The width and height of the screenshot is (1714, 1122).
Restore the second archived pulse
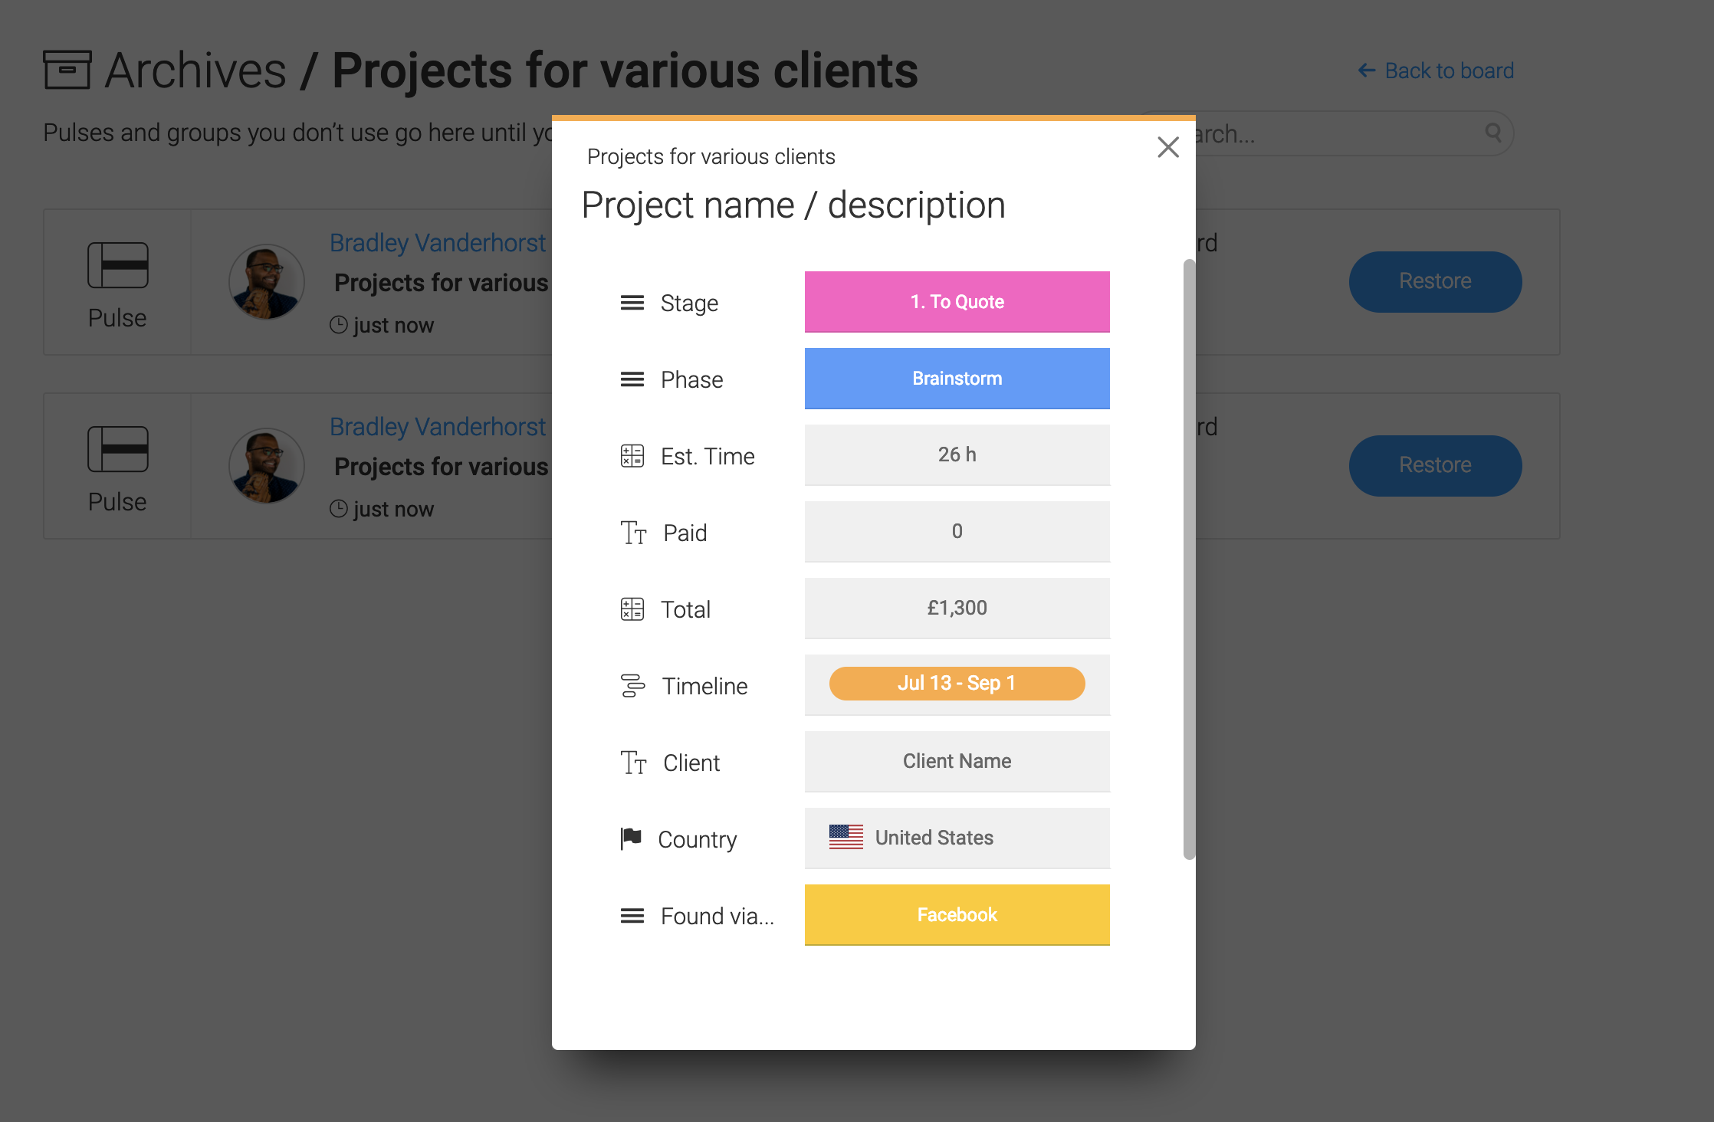pyautogui.click(x=1435, y=465)
